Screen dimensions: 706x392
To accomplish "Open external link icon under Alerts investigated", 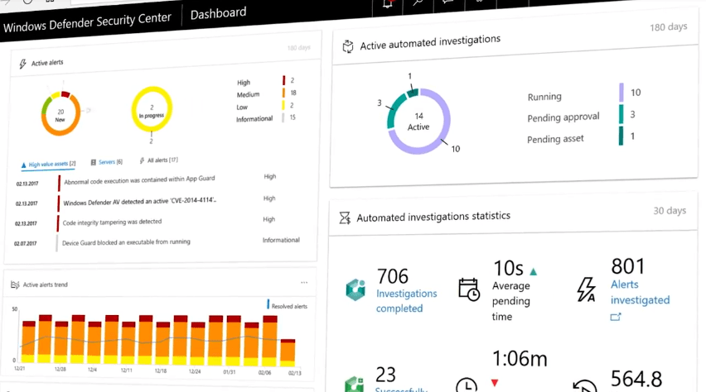I will (616, 317).
